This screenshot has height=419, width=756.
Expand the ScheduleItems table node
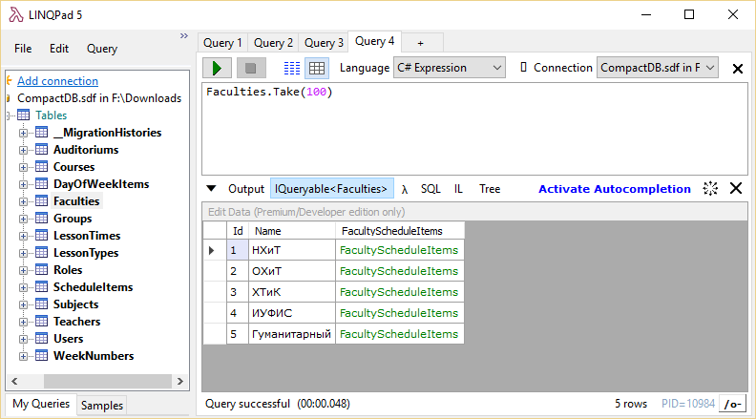coord(23,287)
